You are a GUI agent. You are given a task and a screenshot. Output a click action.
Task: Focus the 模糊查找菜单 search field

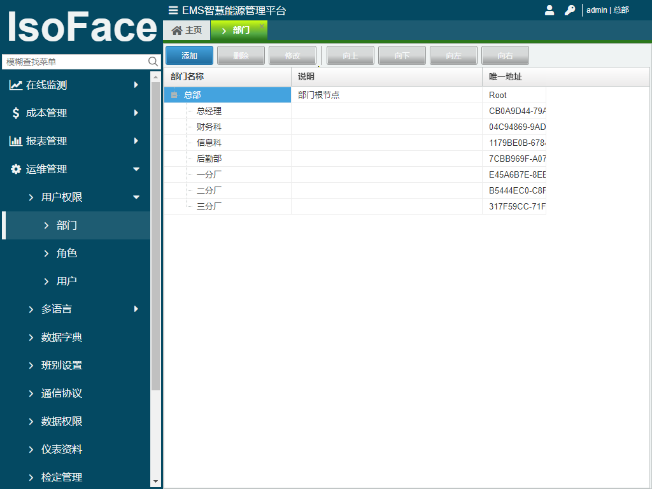(75, 62)
